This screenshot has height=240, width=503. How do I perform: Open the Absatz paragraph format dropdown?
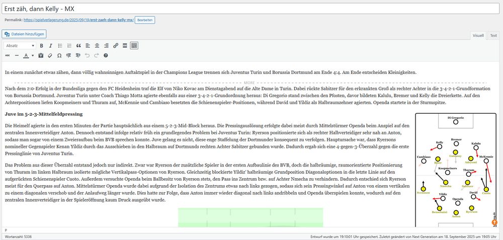[x=20, y=46]
